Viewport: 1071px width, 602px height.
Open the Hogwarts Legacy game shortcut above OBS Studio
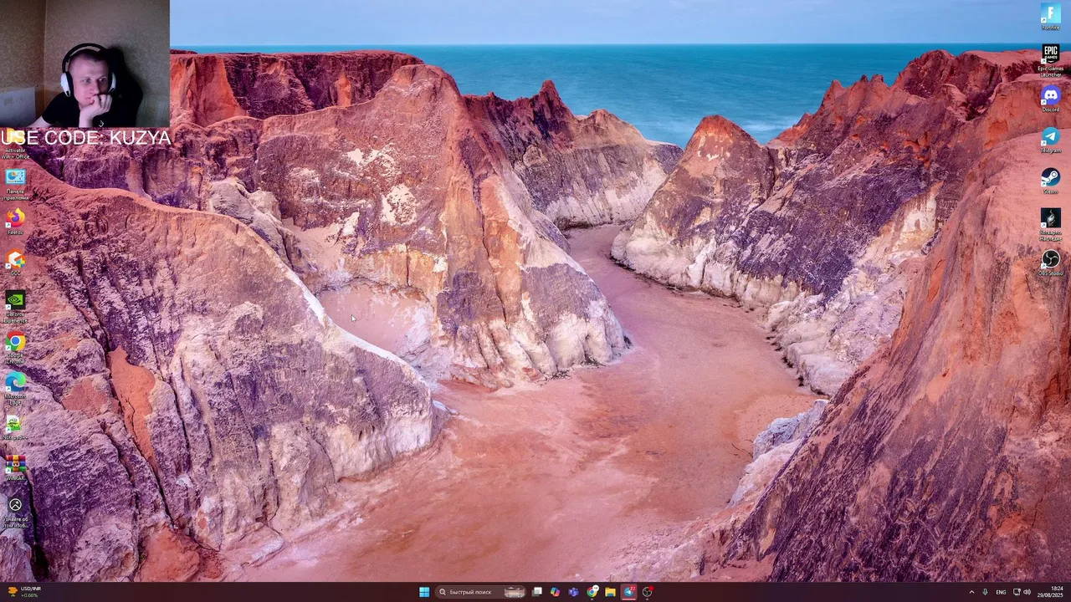1050,223
